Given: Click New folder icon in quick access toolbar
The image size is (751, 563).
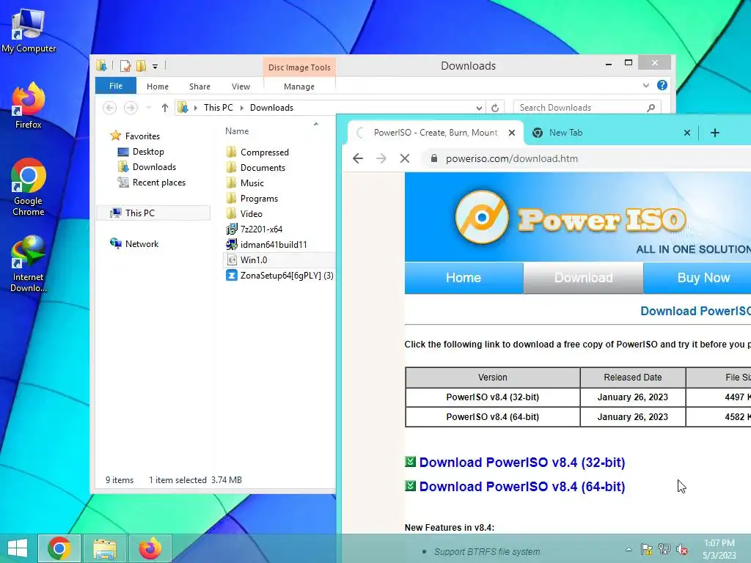Looking at the screenshot, I should tap(141, 65).
